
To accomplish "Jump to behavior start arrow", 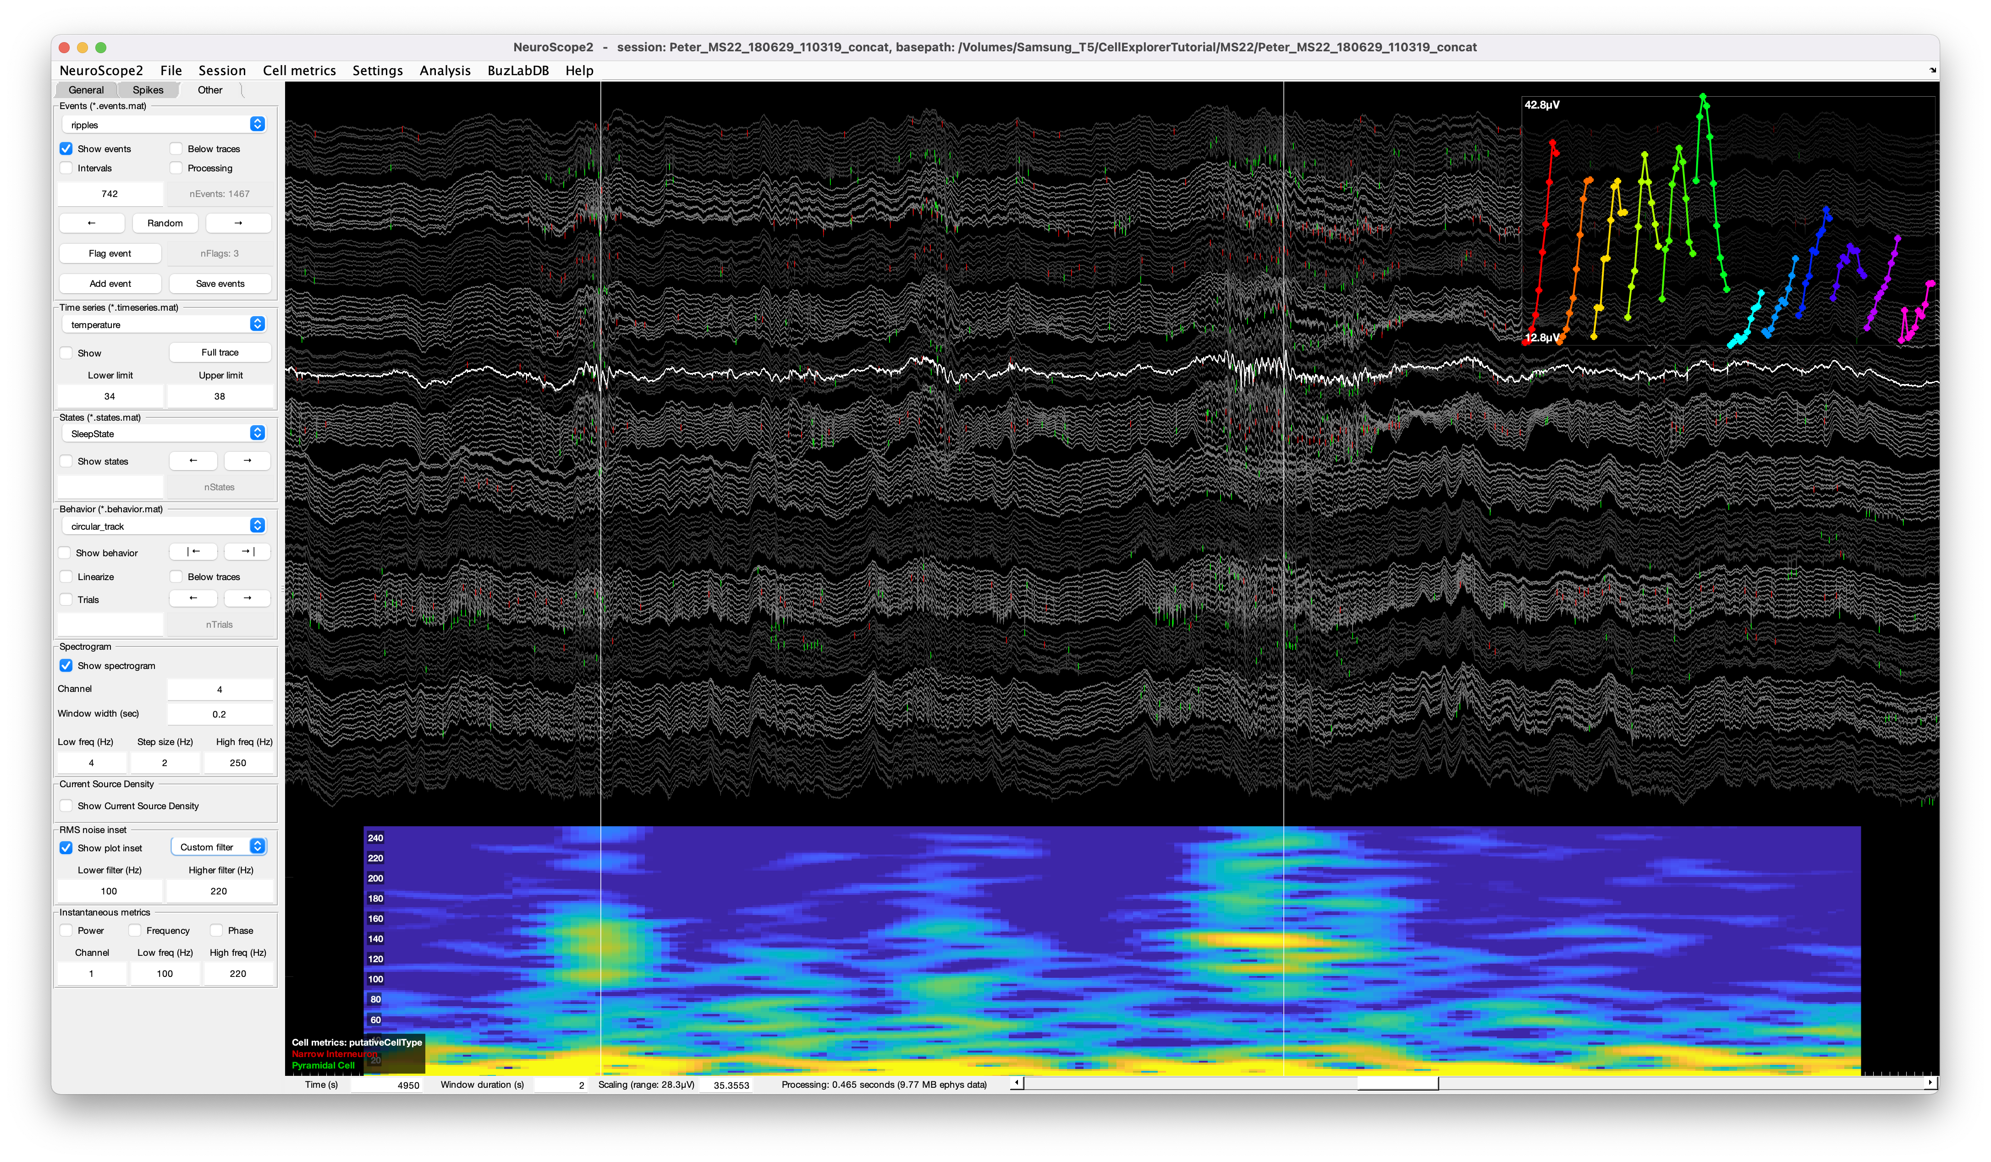I will (193, 552).
